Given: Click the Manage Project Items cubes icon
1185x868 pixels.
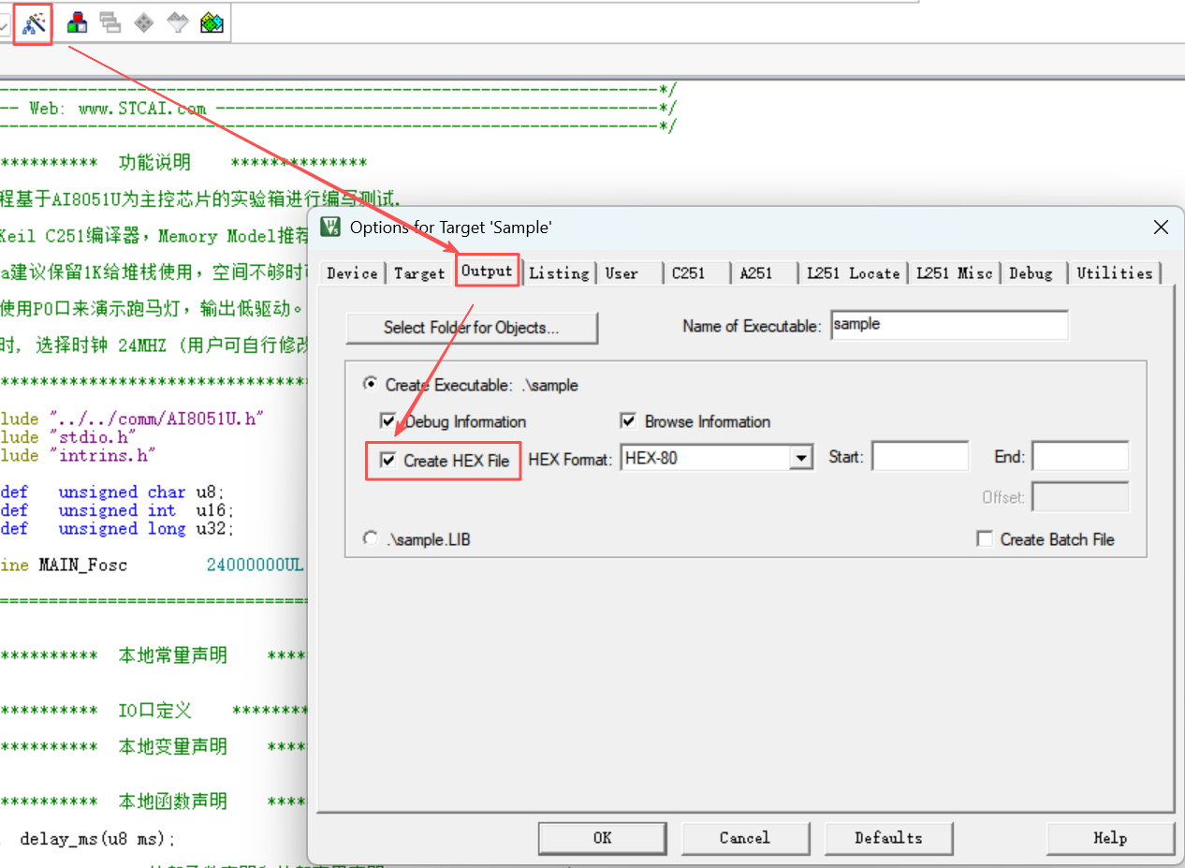Looking at the screenshot, I should (x=77, y=22).
